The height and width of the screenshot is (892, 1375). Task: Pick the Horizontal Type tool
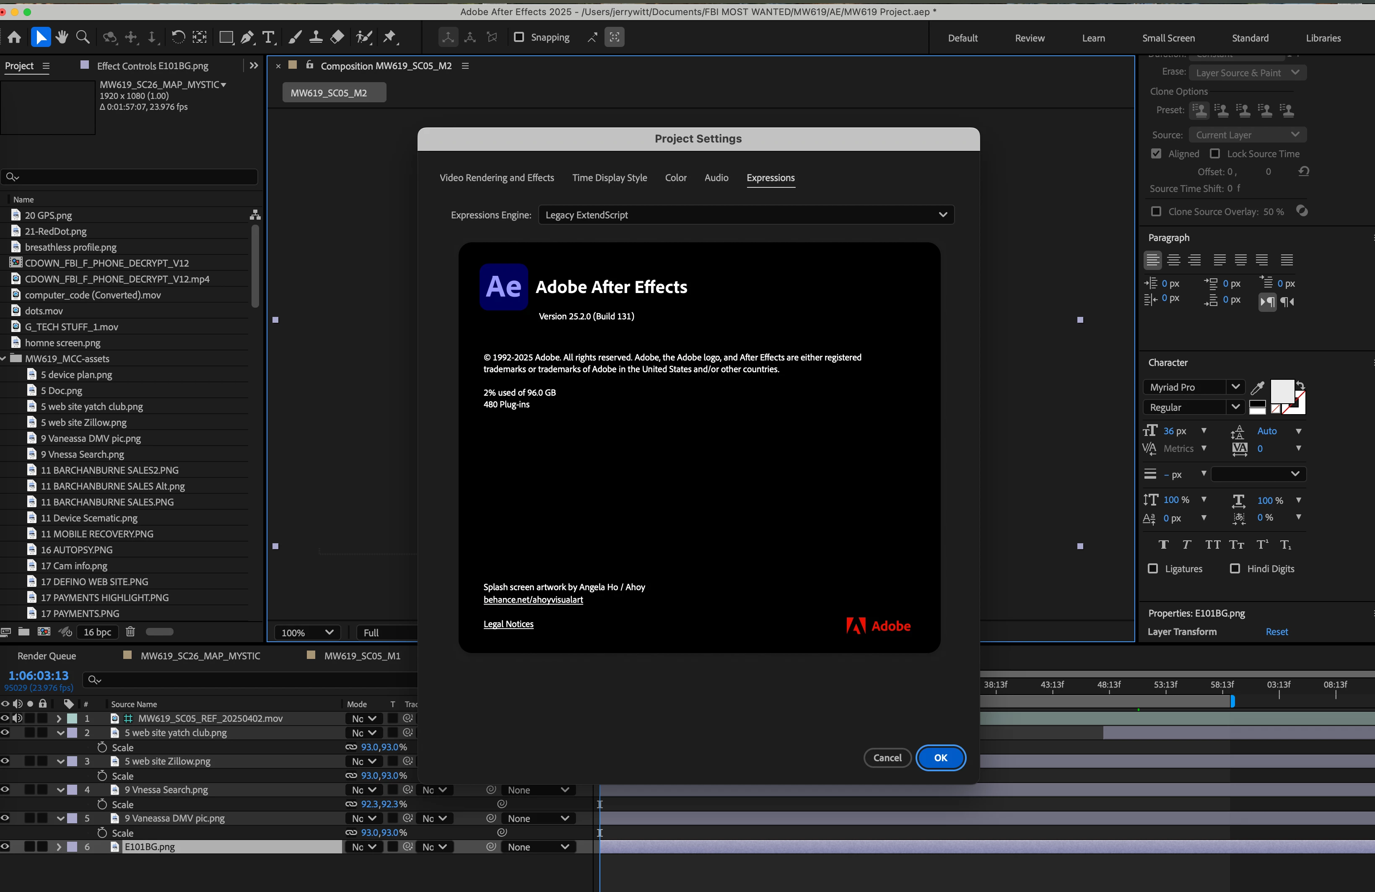coord(268,38)
